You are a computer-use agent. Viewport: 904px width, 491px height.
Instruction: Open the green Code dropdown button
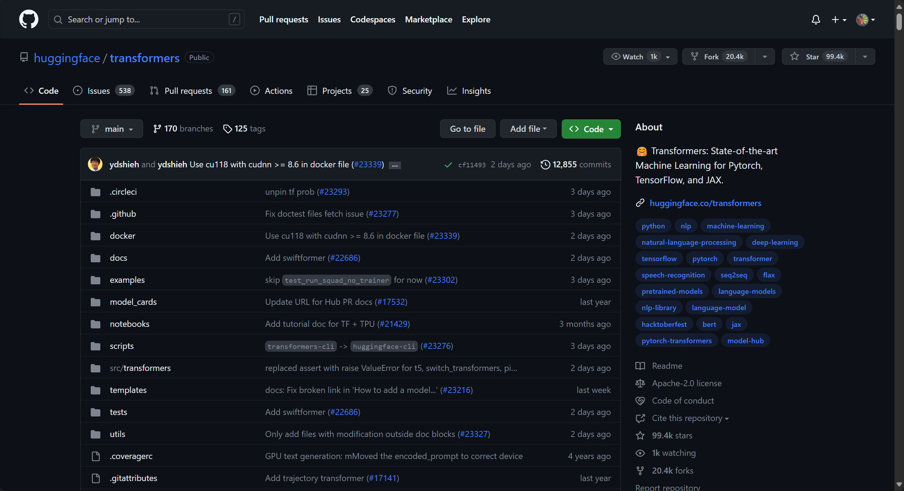tap(591, 129)
